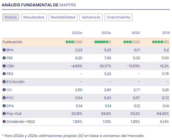Switch to the Resultados tab
The image size is (172, 140).
pyautogui.click(x=34, y=17)
